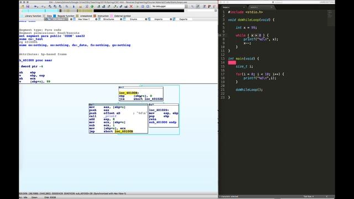Image resolution: width=354 pixels, height=199 pixels.
Task: Close the Hex View-1 tab with its round button
Action: click(71, 19)
